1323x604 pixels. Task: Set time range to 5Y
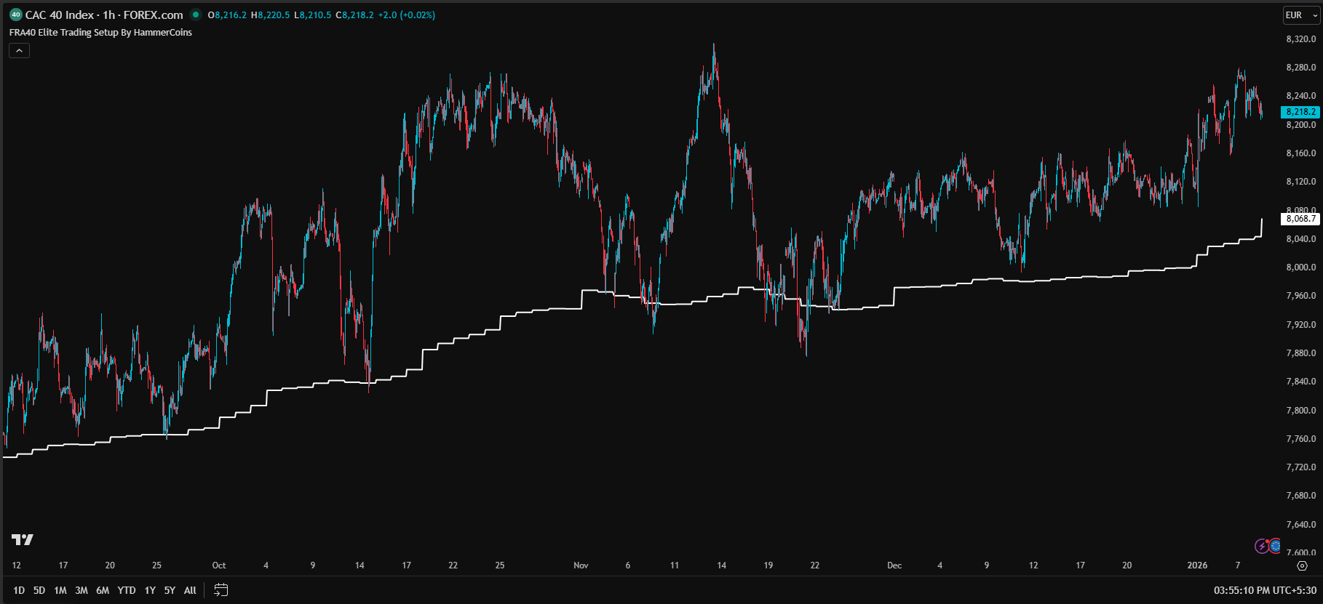click(170, 590)
